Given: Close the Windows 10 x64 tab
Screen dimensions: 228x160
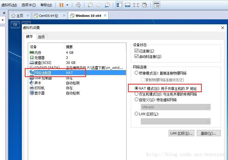Looking at the screenshot, I should pos(105,15).
